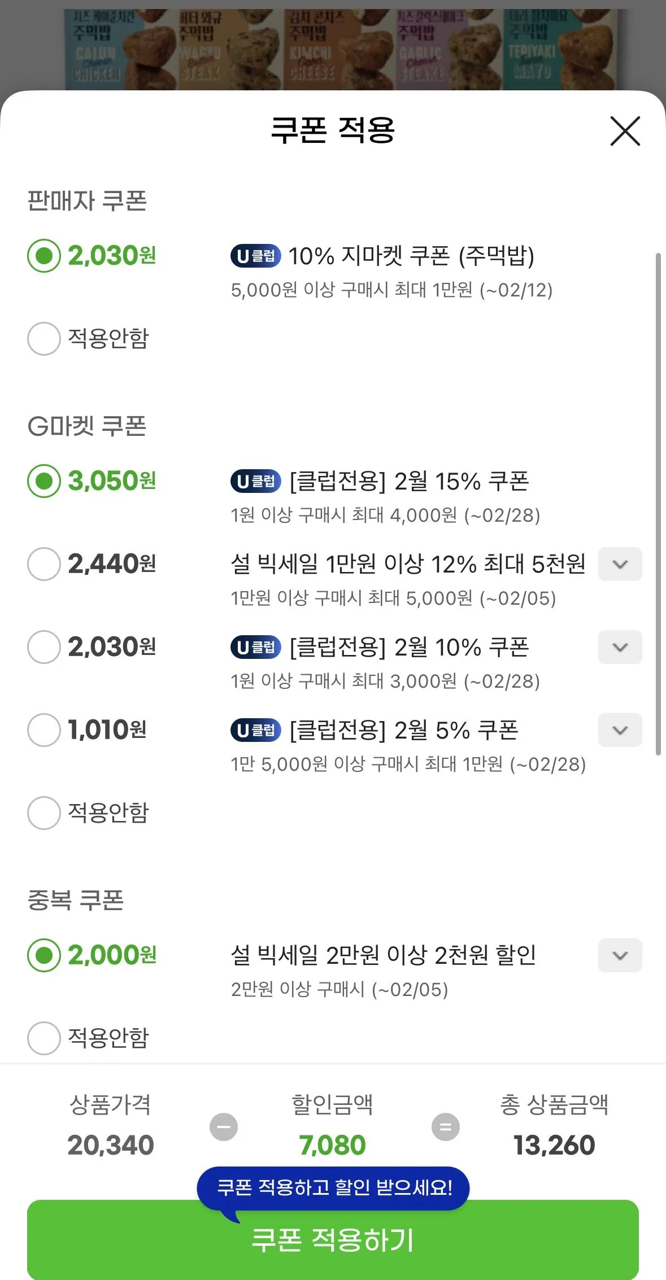Expand details for 설 빅세일 12% coupon
The image size is (666, 1280).
620,564
